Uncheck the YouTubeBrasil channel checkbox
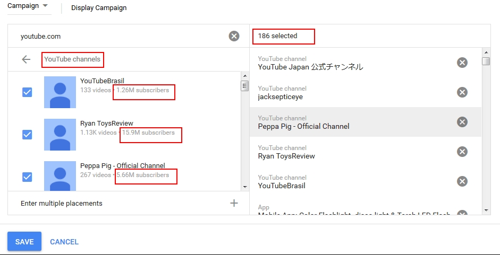The image size is (500, 255). pos(27,92)
